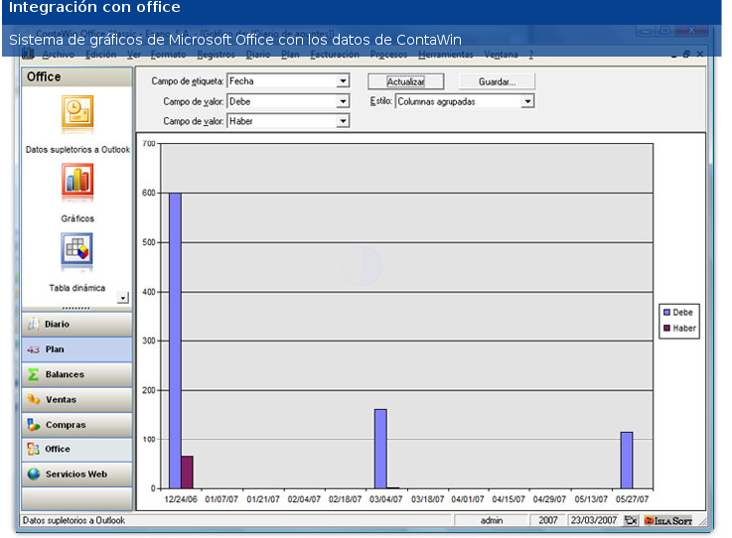Open the Formato menu
This screenshot has width=732, height=538.
click(x=168, y=55)
